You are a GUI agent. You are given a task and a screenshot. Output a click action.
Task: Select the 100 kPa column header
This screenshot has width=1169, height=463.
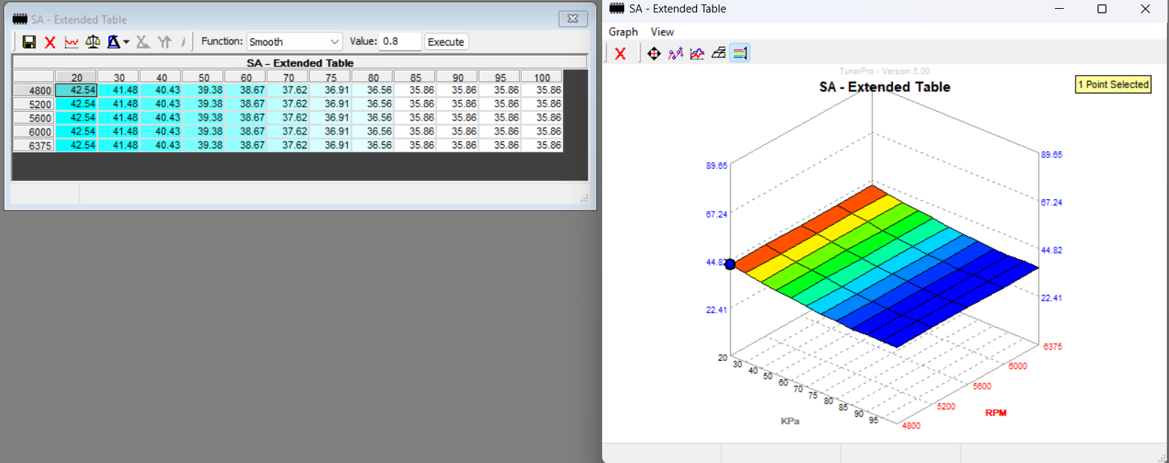[542, 77]
